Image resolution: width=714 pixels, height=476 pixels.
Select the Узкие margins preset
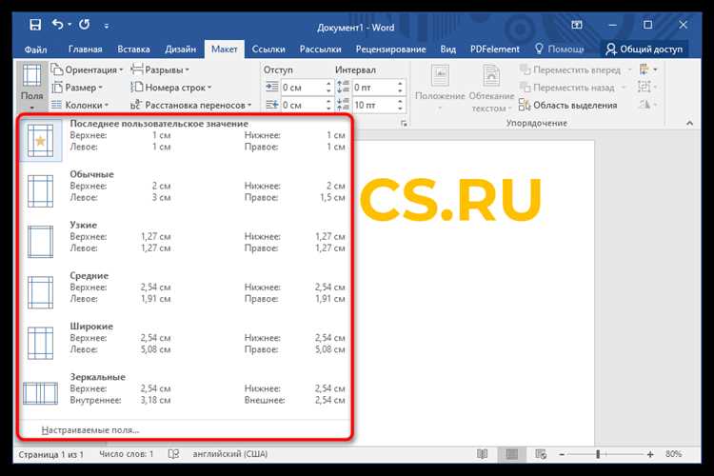tap(185, 242)
